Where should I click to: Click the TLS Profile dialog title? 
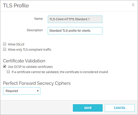(16, 6)
